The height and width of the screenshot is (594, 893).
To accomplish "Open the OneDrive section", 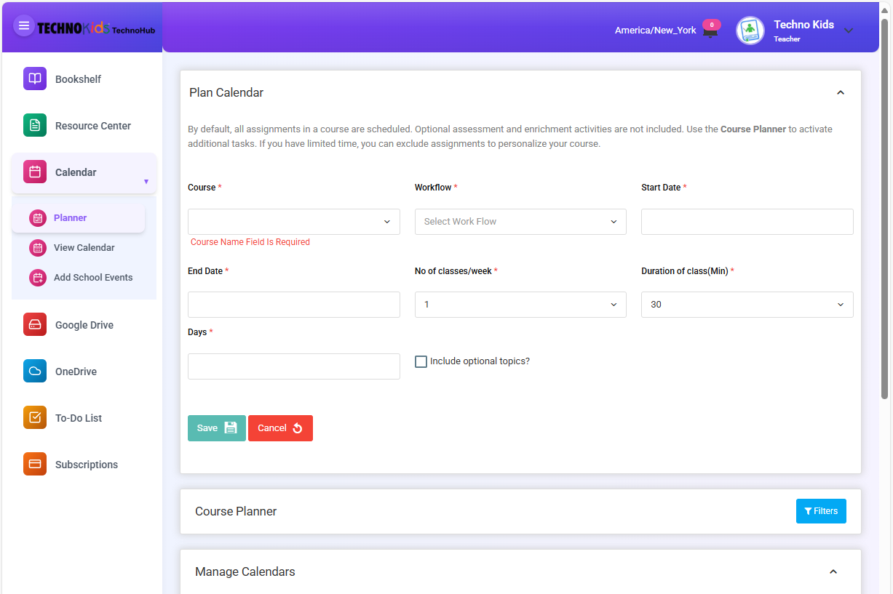I will click(34, 371).
